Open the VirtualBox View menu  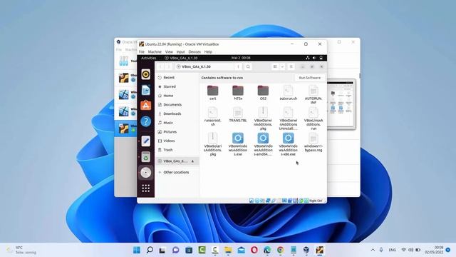[169, 52]
